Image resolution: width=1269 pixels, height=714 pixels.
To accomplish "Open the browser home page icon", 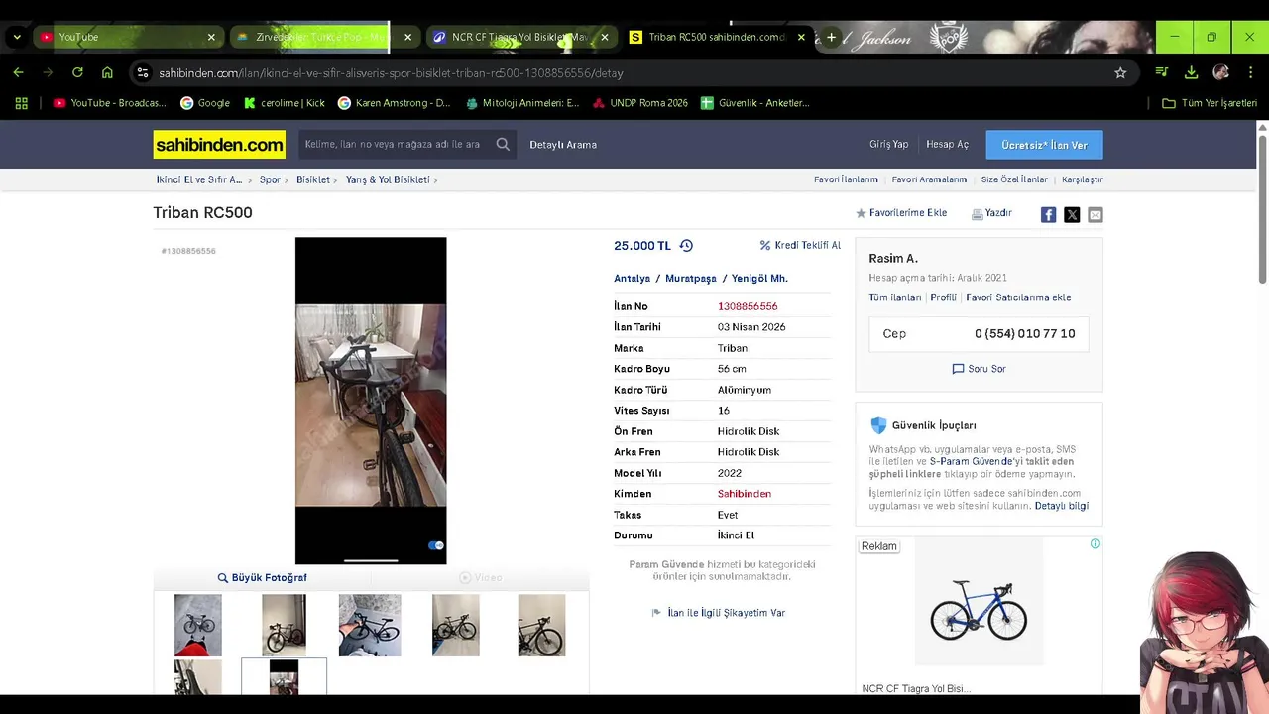I will 107,72.
